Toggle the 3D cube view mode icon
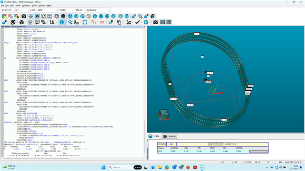 click(37, 16)
